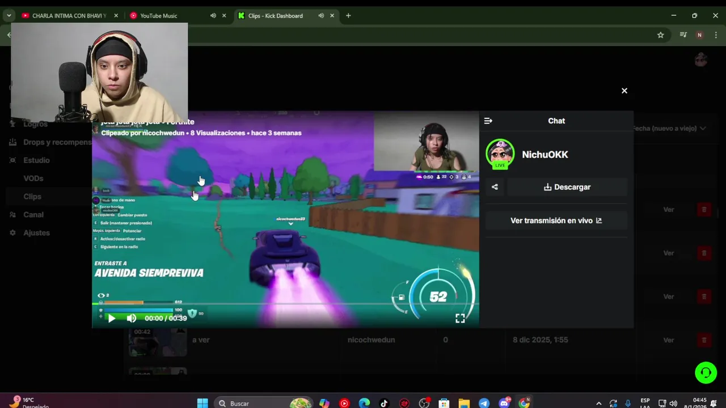The image size is (726, 408).
Task: Click the taskbar Buscar search box
Action: pyautogui.click(x=264, y=403)
